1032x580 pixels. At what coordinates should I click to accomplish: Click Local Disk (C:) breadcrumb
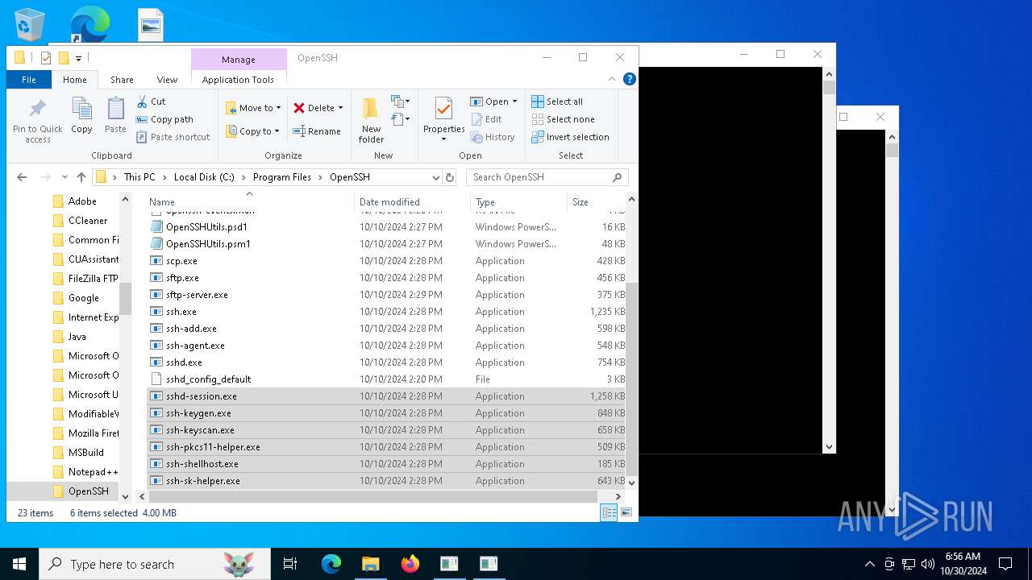pos(204,177)
